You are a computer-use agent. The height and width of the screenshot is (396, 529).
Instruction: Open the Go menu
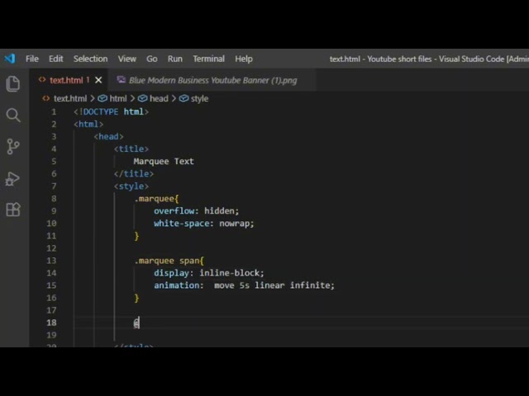152,59
